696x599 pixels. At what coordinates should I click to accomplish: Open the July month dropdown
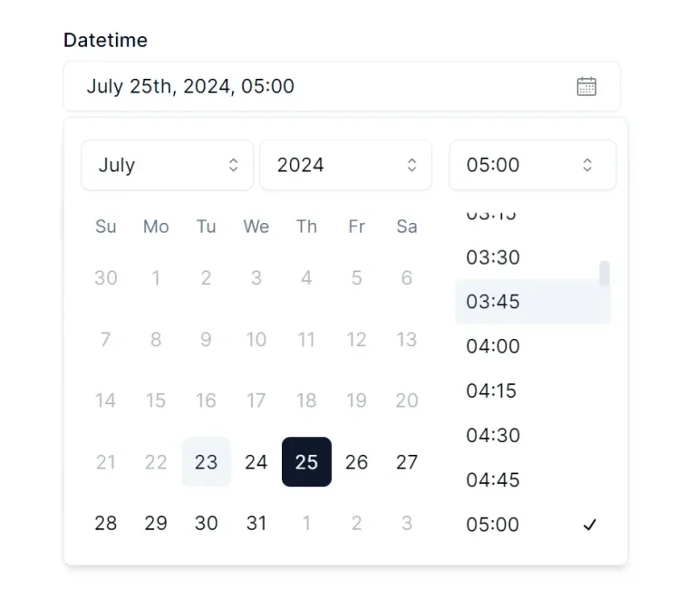pyautogui.click(x=167, y=165)
